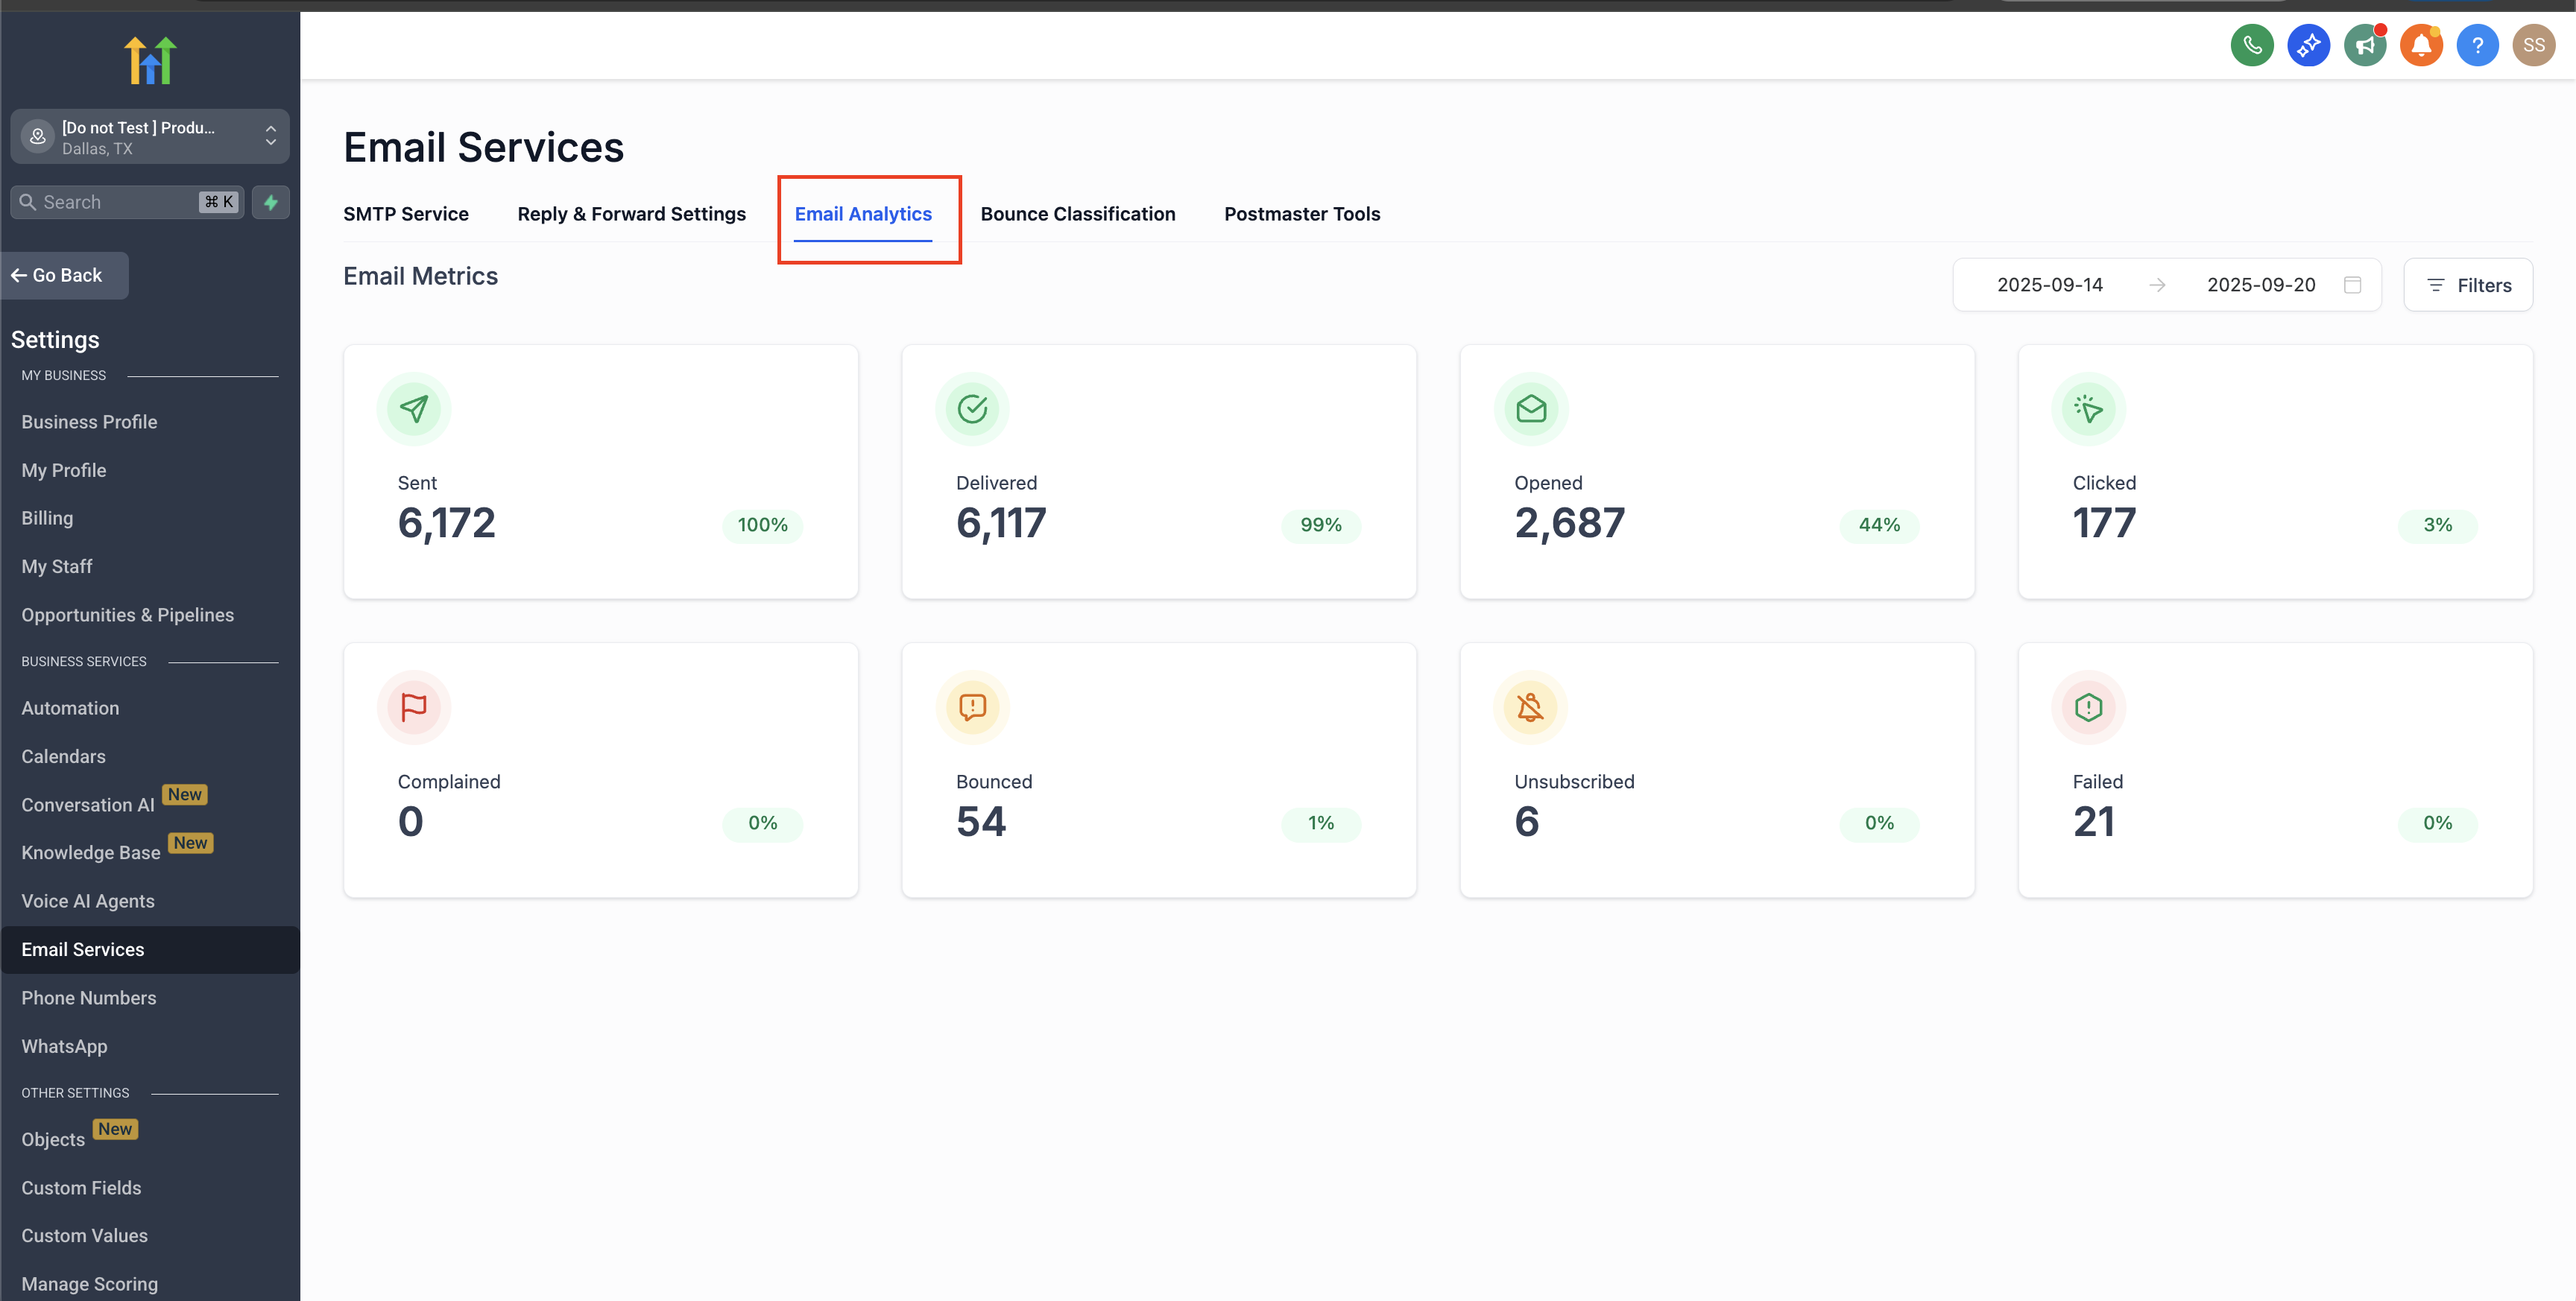Click the Sent paper plane icon
This screenshot has width=2576, height=1301.
coord(413,409)
